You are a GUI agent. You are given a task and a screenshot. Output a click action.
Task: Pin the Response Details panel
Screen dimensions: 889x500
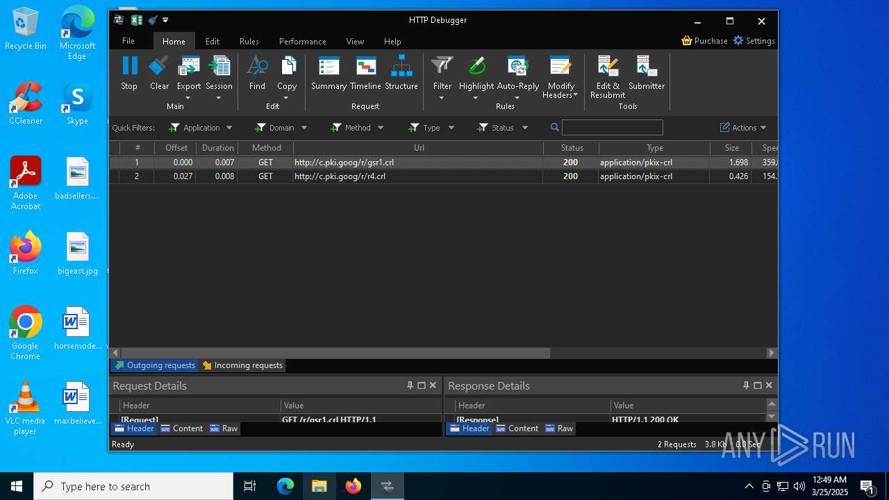(746, 385)
